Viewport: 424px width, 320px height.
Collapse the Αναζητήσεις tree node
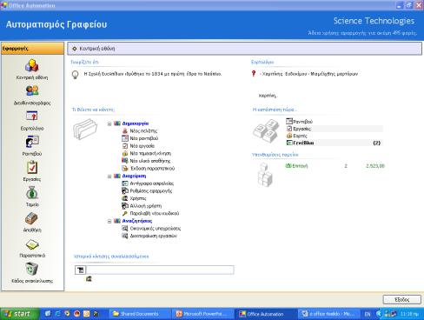(109, 221)
